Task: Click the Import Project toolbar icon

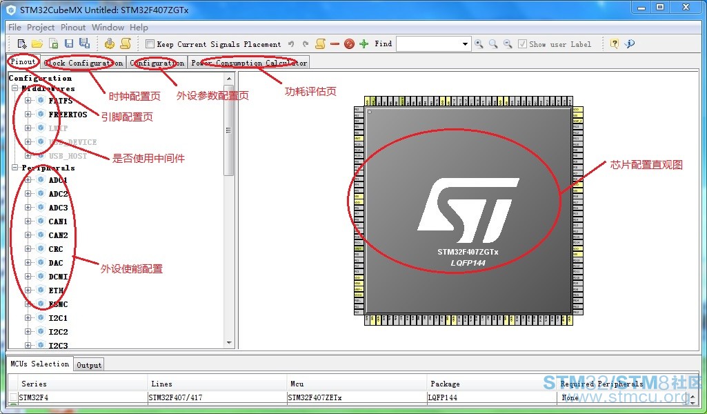Action: 54,43
